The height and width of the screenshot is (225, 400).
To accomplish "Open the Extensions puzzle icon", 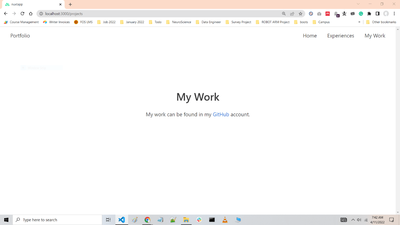I will click(369, 14).
